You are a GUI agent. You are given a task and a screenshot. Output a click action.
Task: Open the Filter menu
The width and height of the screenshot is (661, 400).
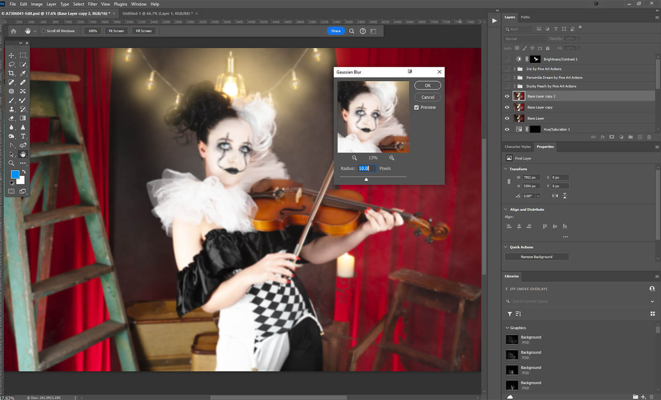pos(93,4)
